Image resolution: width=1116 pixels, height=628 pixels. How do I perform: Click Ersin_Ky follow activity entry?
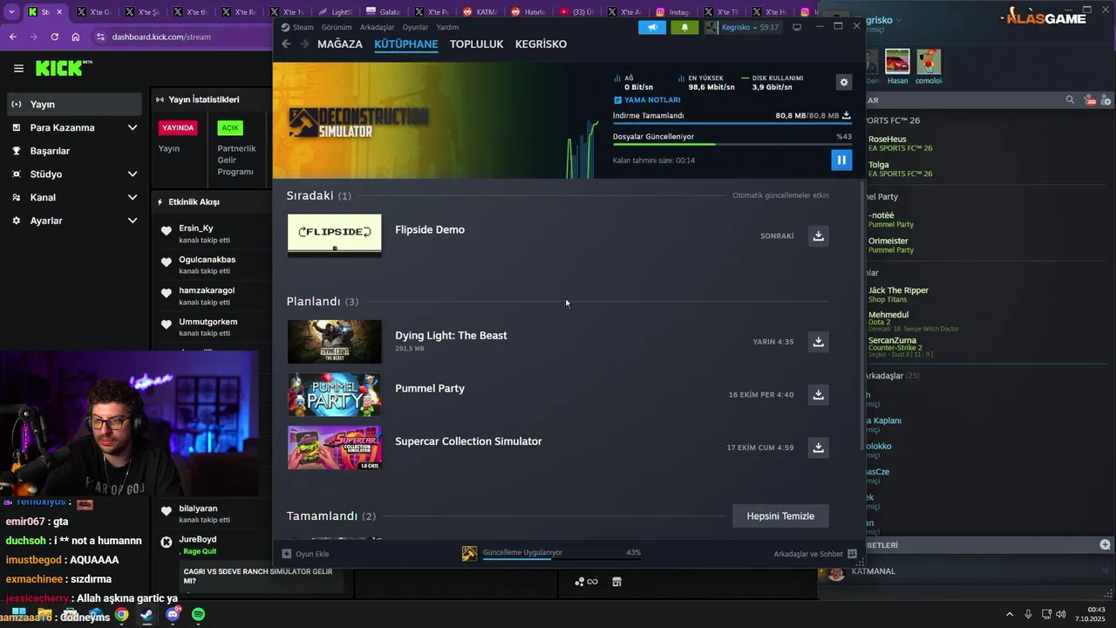tap(212, 233)
